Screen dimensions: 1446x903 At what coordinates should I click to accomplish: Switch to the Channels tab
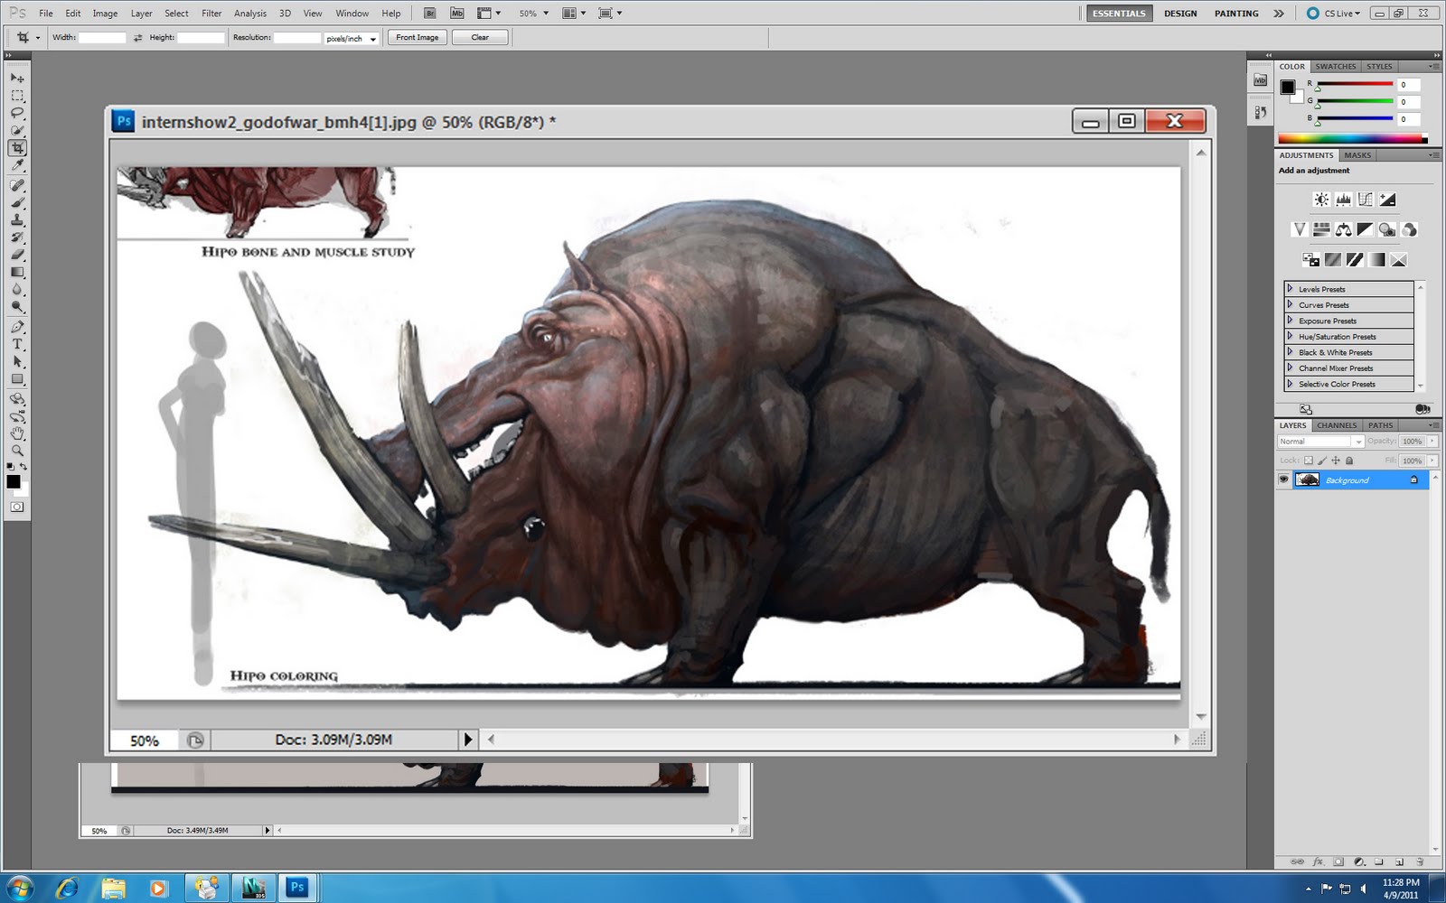point(1336,425)
